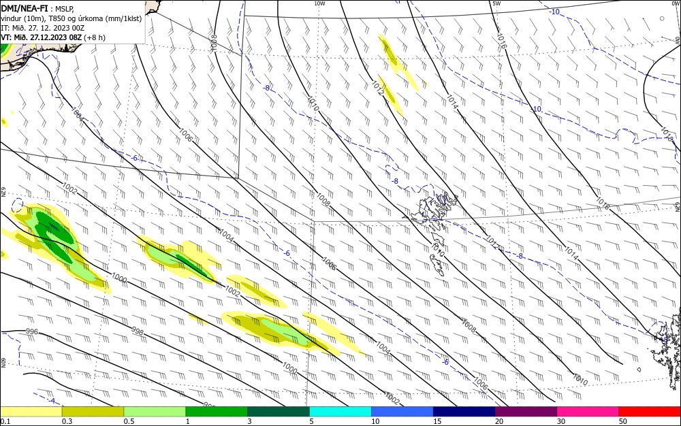Screen dimensions: 681x426
Task: Pick the cyan 5–10 mm legend swatch
Action: coord(340,411)
